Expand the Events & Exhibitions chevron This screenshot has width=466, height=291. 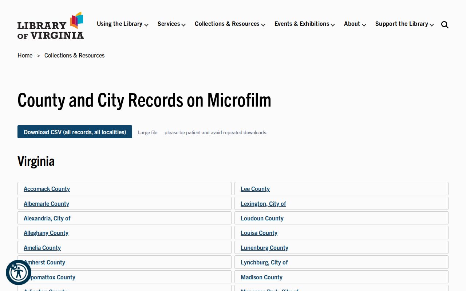[x=333, y=25]
